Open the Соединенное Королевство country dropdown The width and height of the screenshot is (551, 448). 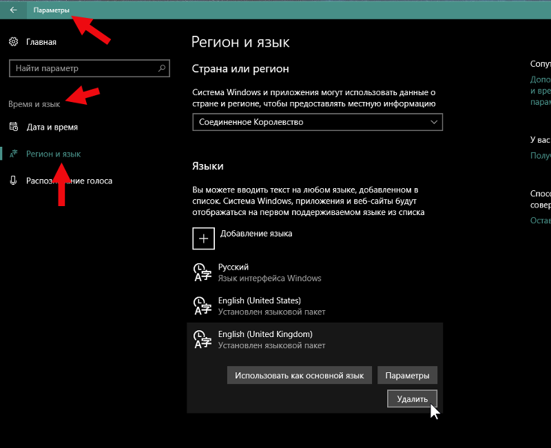(x=318, y=122)
